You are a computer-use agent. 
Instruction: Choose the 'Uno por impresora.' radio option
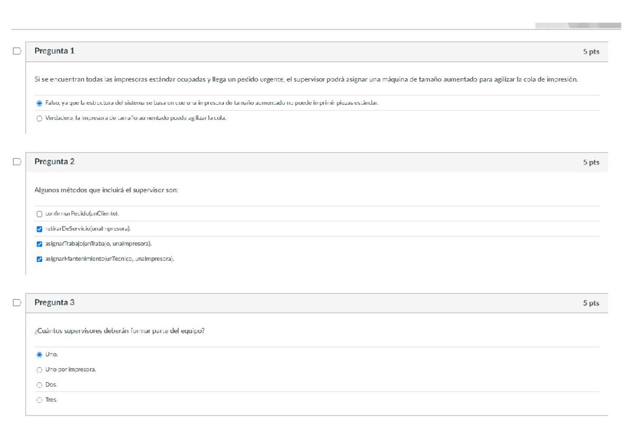39,370
